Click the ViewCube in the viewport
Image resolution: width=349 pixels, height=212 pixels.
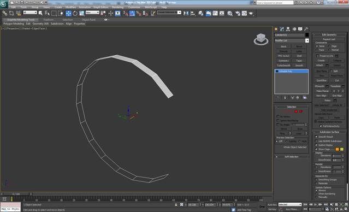(x=261, y=39)
